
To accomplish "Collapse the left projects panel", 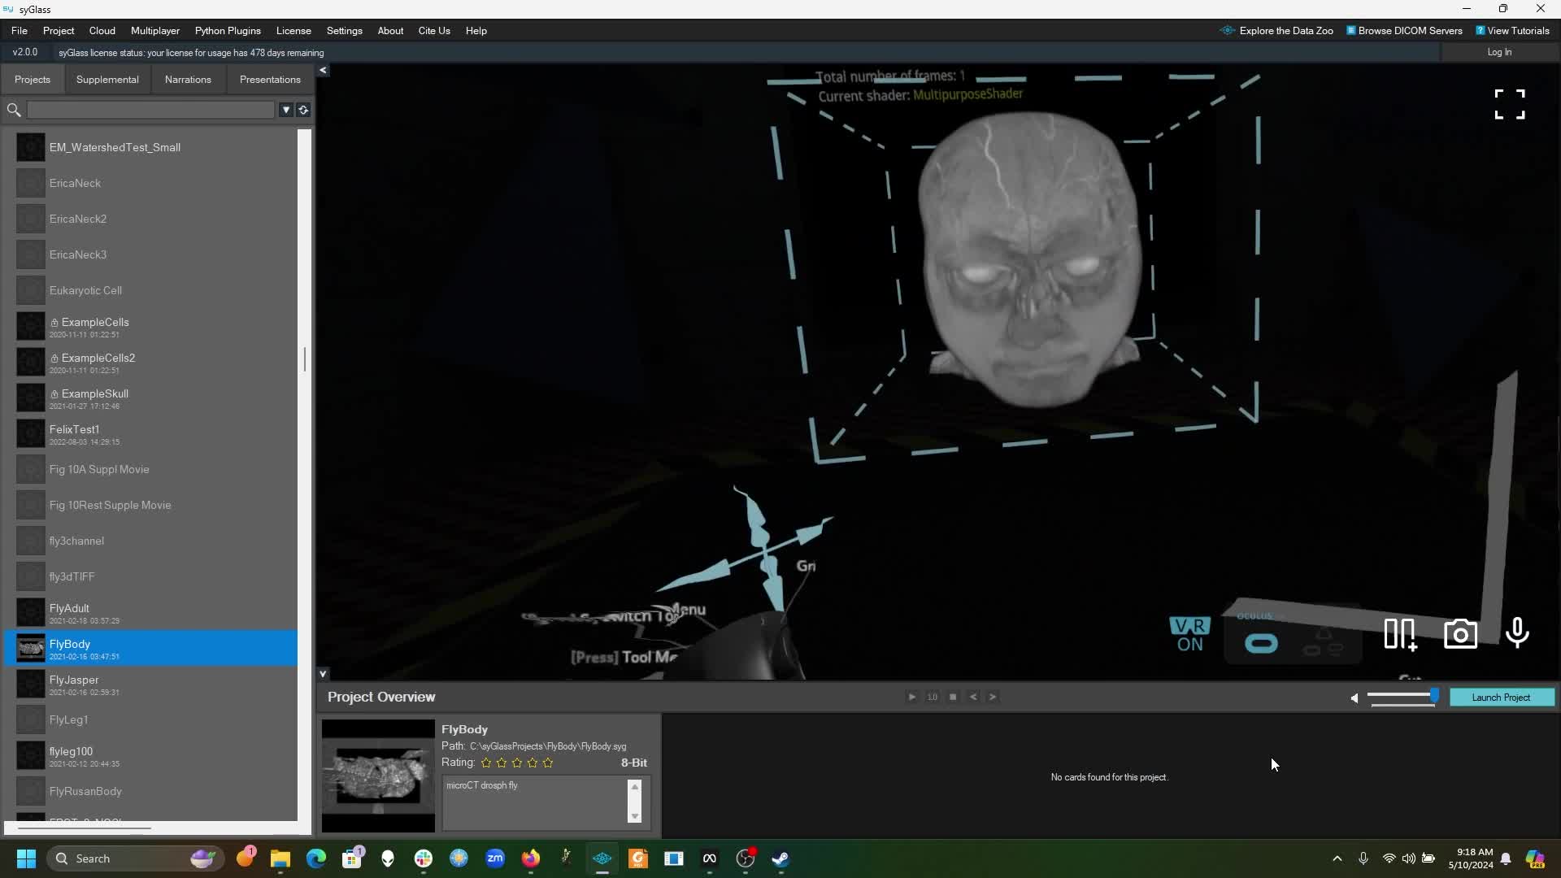I will [323, 71].
